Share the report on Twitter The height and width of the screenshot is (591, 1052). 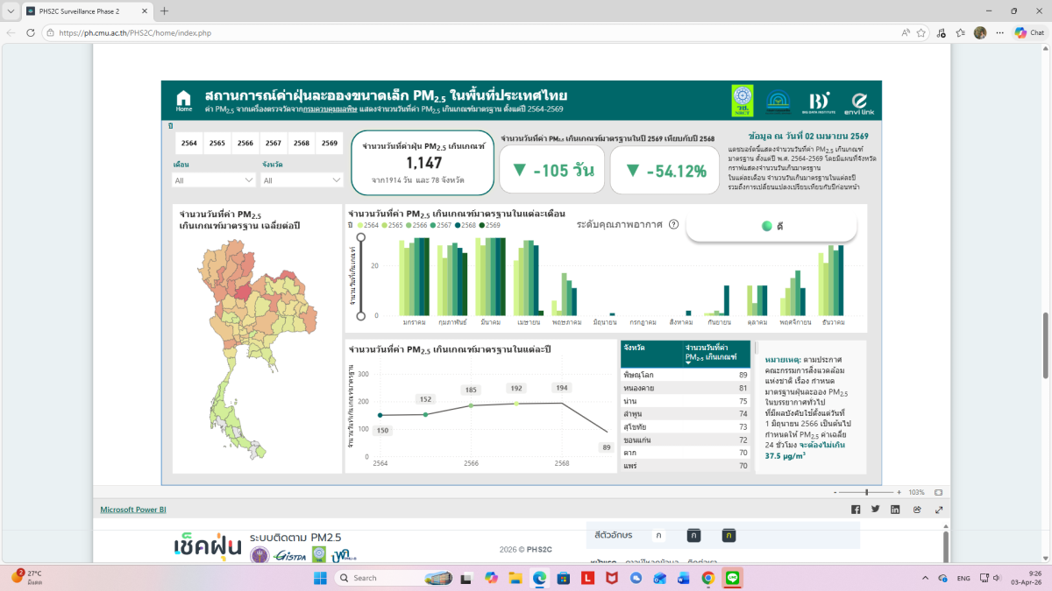tap(875, 510)
